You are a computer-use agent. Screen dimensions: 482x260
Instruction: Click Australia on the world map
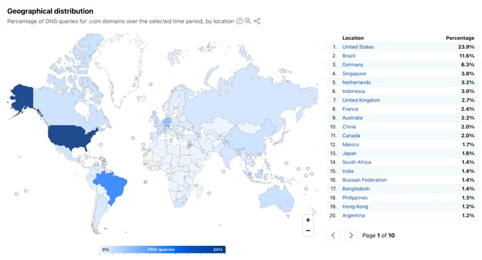pos(276,199)
